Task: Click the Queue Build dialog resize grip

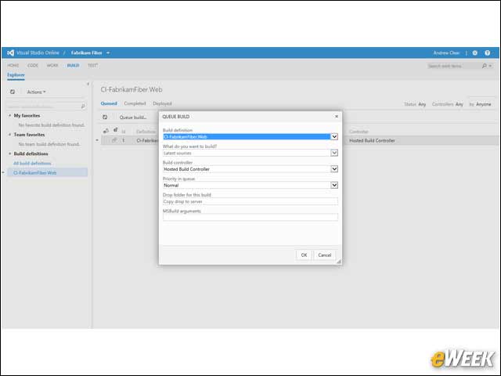Action: click(339, 261)
